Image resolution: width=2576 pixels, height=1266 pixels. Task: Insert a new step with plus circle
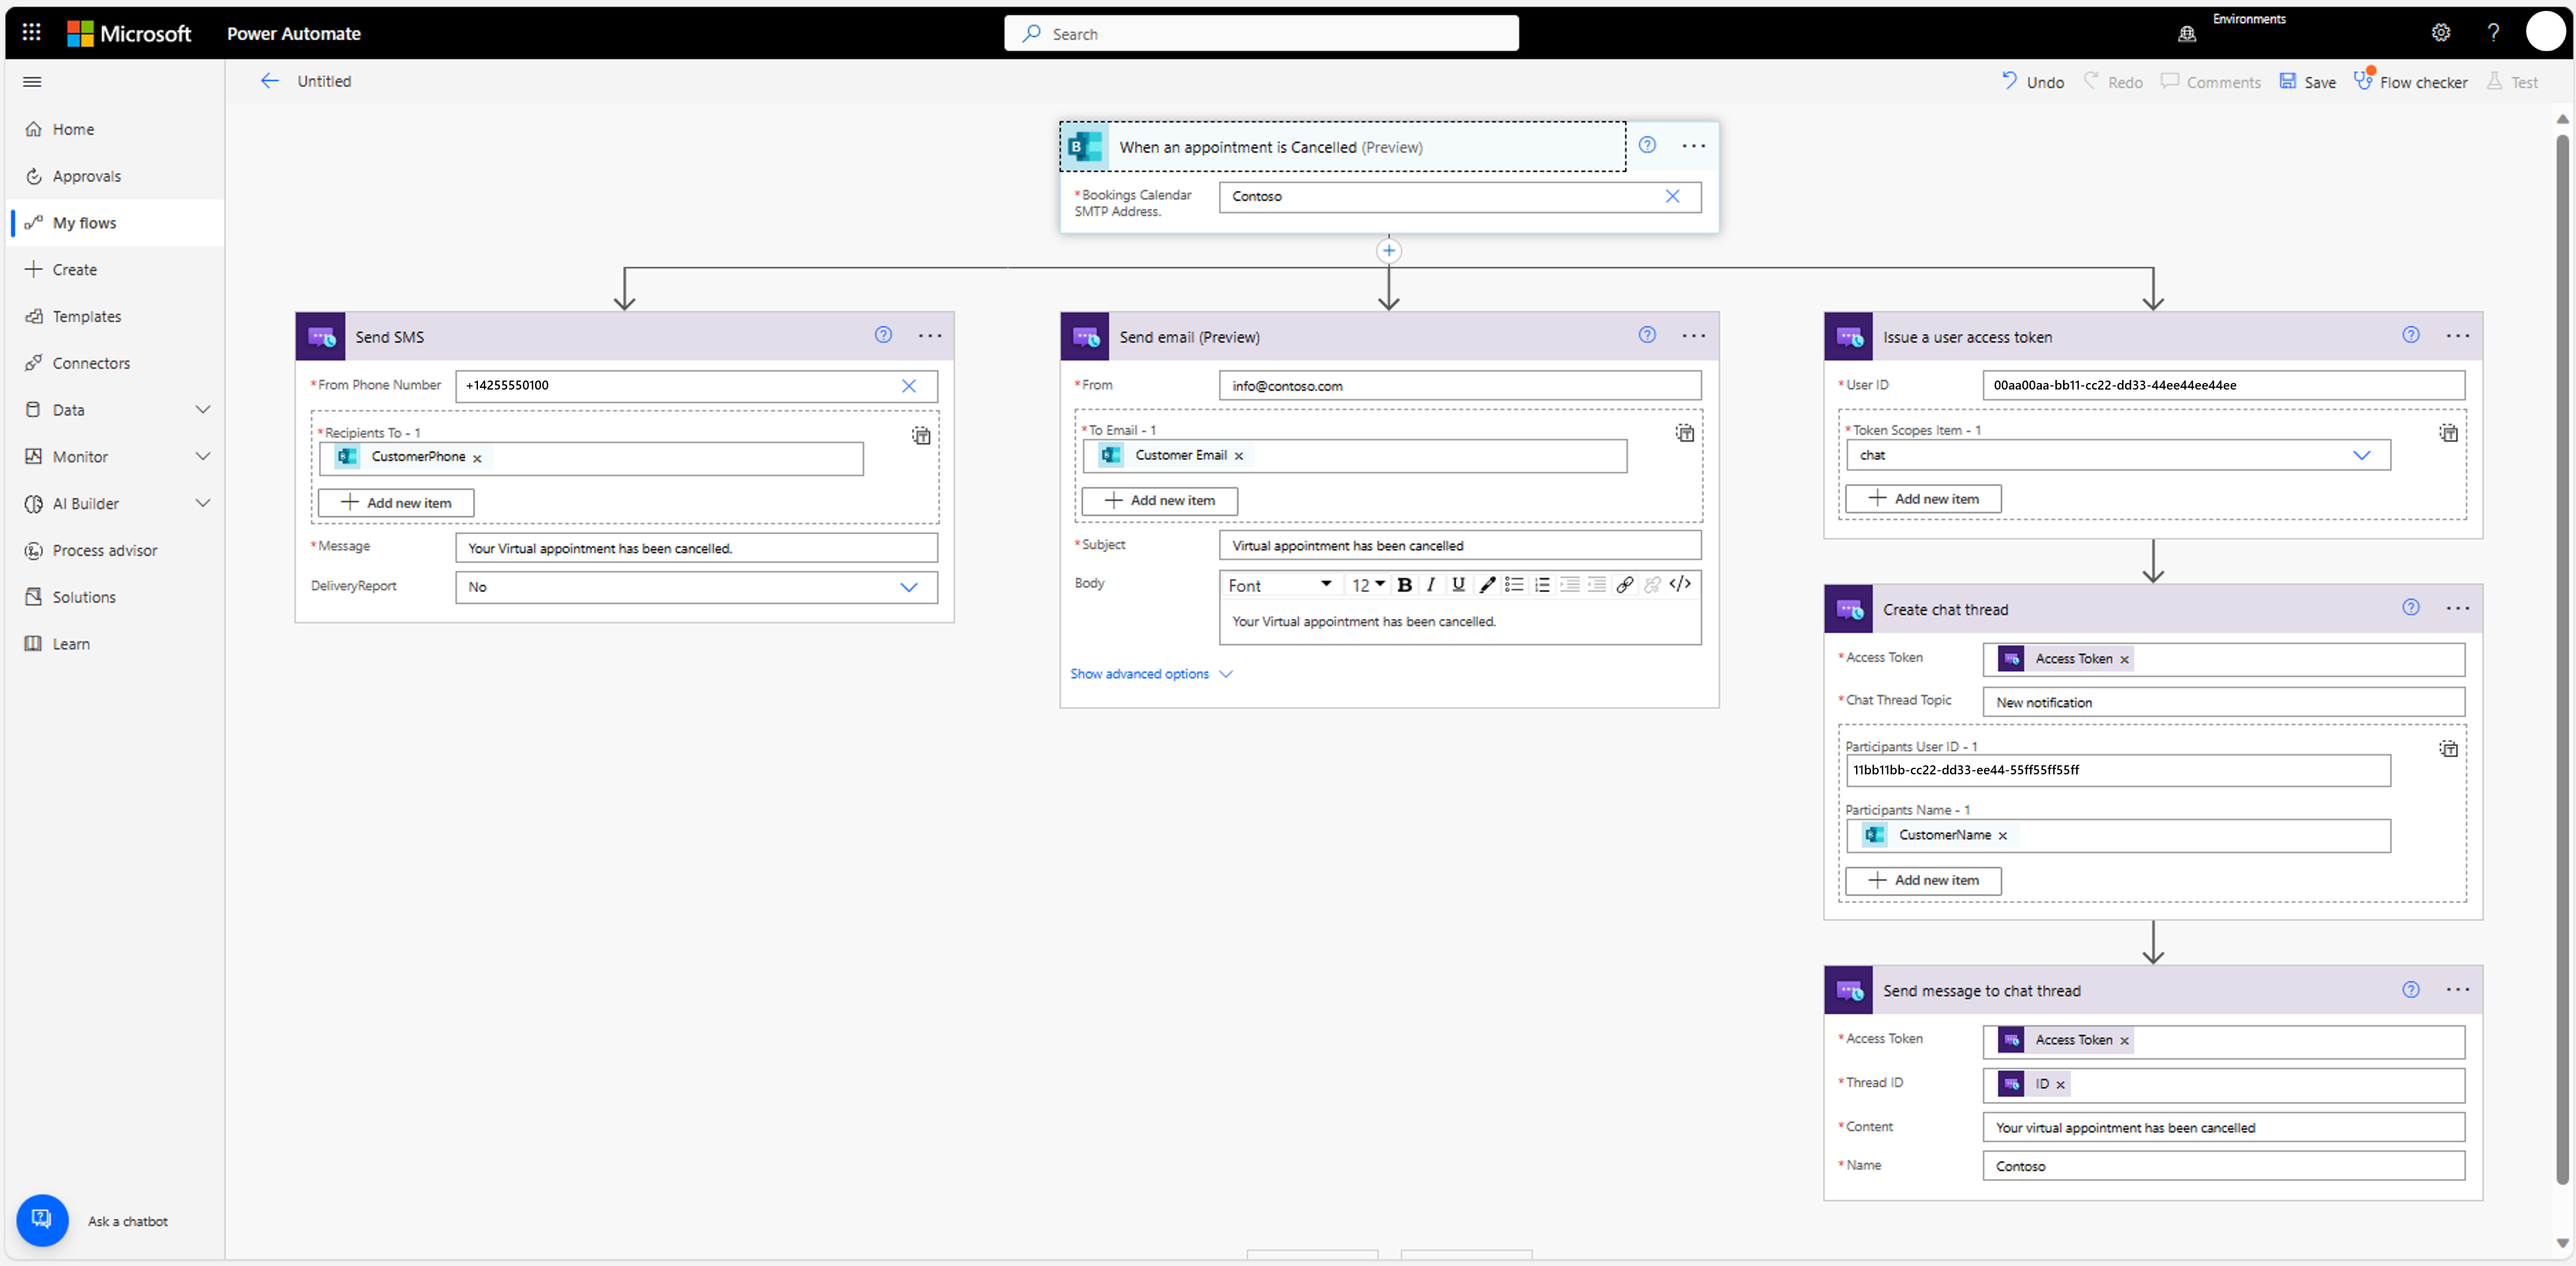(x=1388, y=251)
